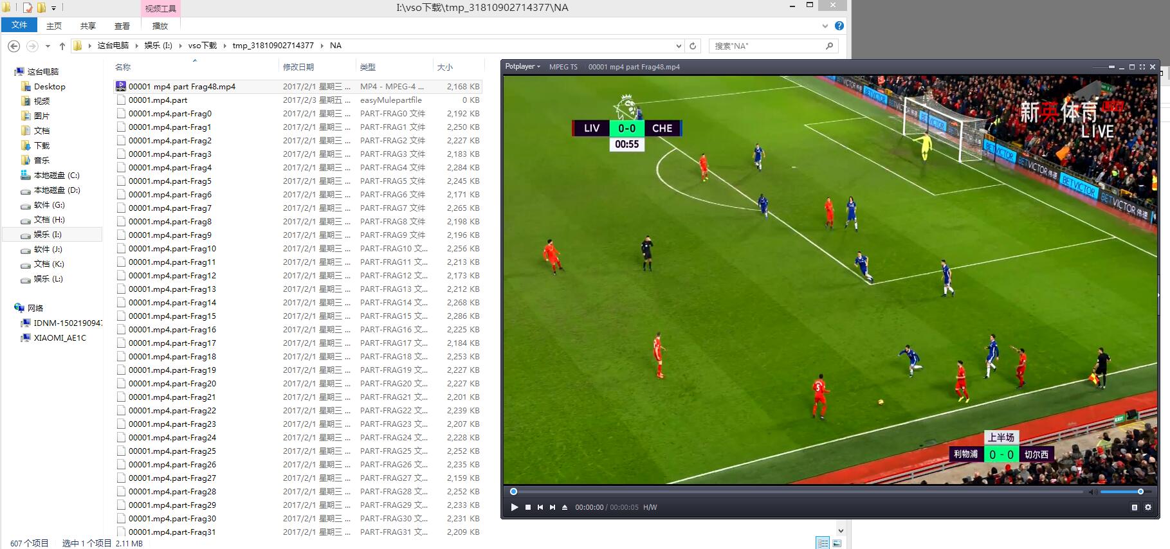Viewport: 1170px width, 549px height.
Task: Go up one folder level arrow
Action: [x=62, y=46]
